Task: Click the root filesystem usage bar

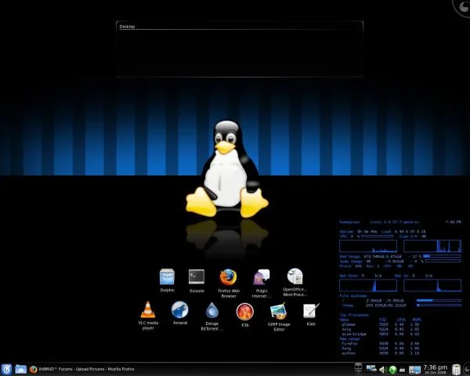Action: click(439, 300)
